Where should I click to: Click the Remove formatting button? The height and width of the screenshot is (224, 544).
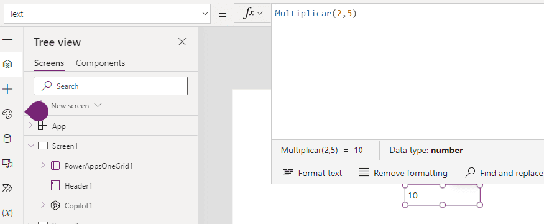coord(403,173)
